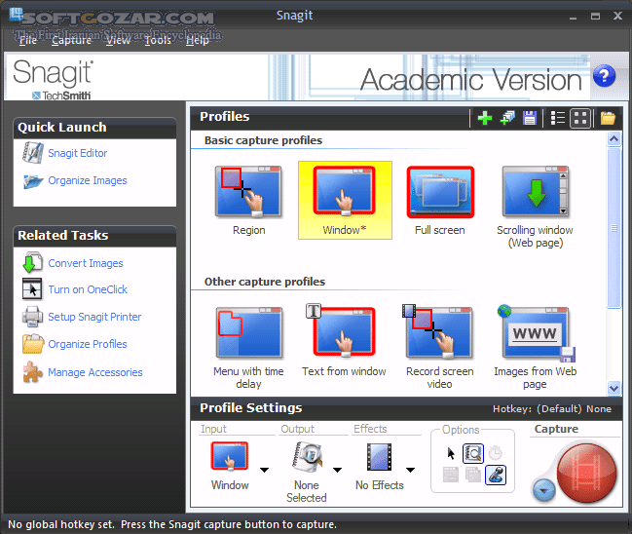Click the profiles scrollbar down arrow
Image resolution: width=632 pixels, height=534 pixels.
point(613,389)
